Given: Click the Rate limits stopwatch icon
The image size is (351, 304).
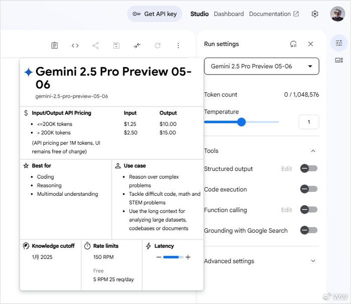Looking at the screenshot, I should (x=87, y=246).
